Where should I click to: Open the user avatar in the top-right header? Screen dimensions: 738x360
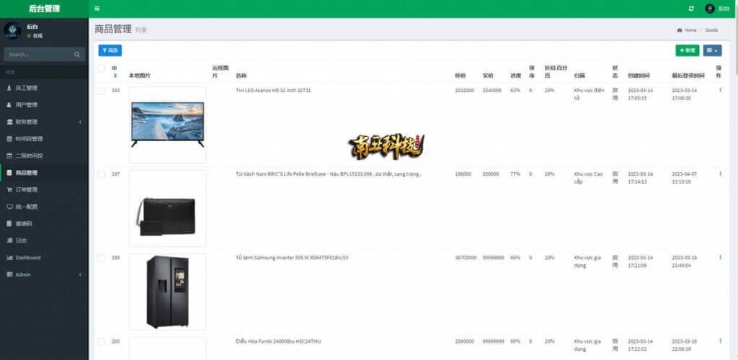pos(710,9)
